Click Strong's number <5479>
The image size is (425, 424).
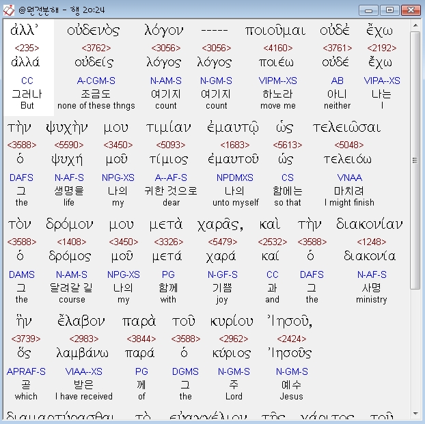click(x=223, y=242)
